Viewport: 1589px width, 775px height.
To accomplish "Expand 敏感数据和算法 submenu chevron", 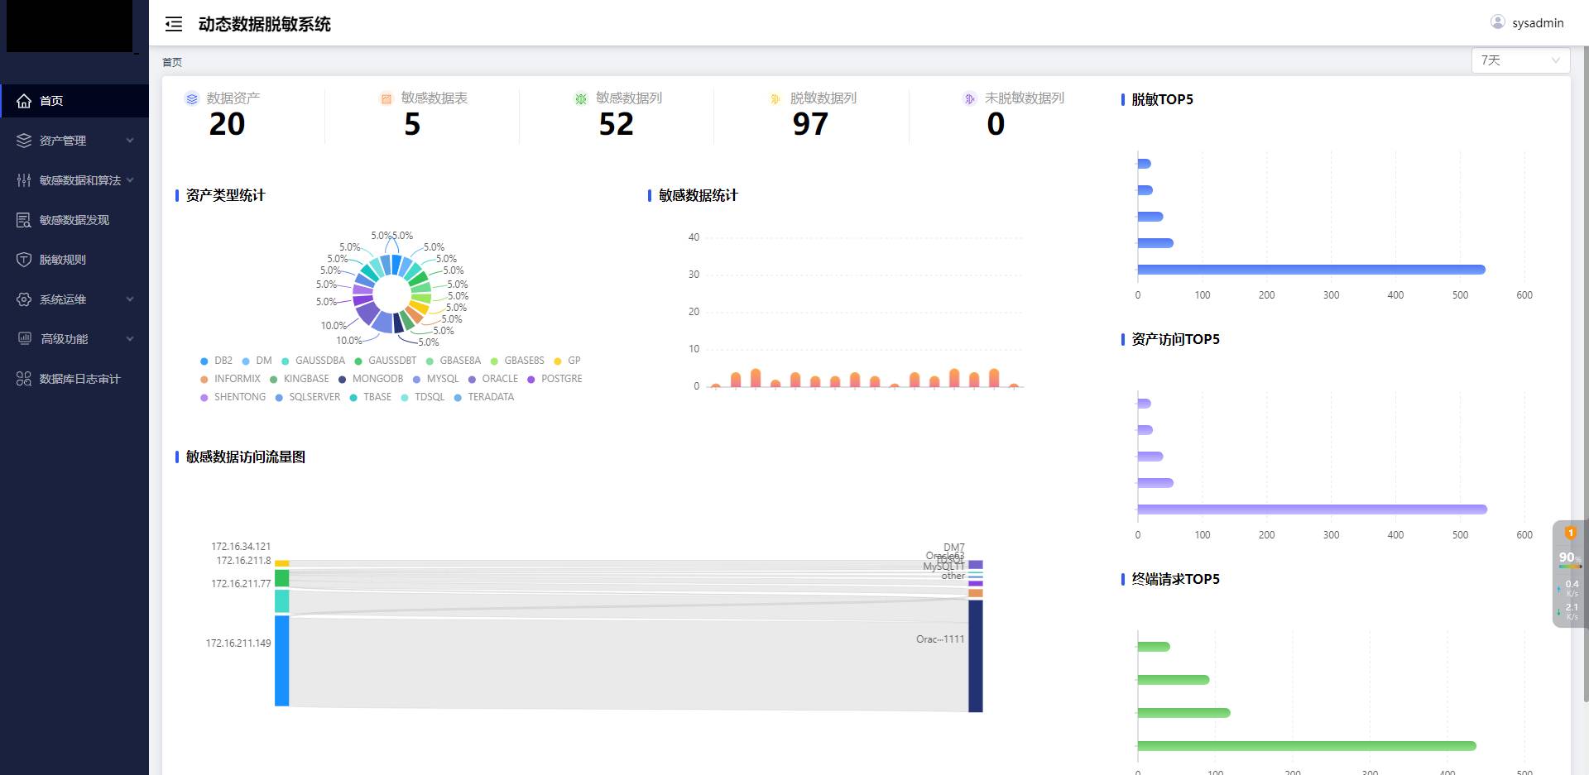I will [x=130, y=180].
